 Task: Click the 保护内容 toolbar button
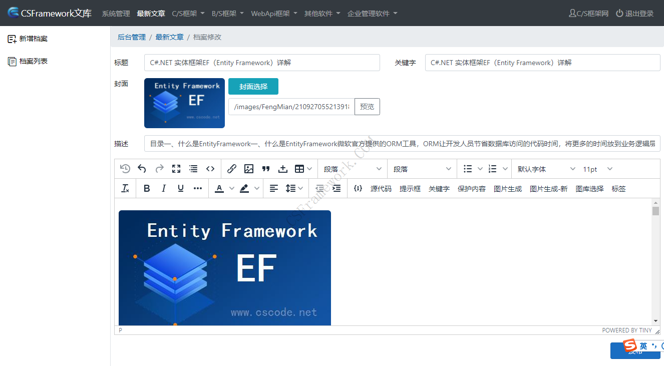pos(472,189)
